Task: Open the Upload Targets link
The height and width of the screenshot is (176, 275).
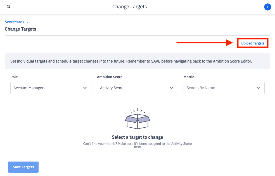Action: [253, 43]
